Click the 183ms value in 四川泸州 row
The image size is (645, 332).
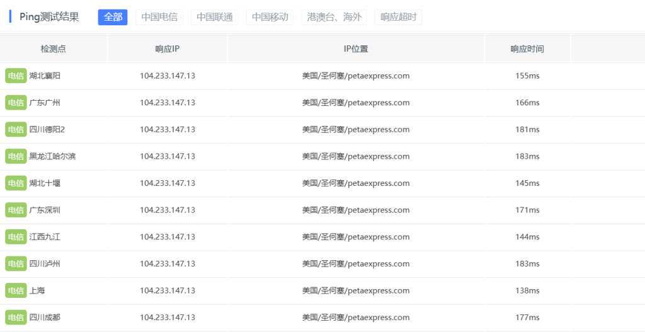point(527,264)
